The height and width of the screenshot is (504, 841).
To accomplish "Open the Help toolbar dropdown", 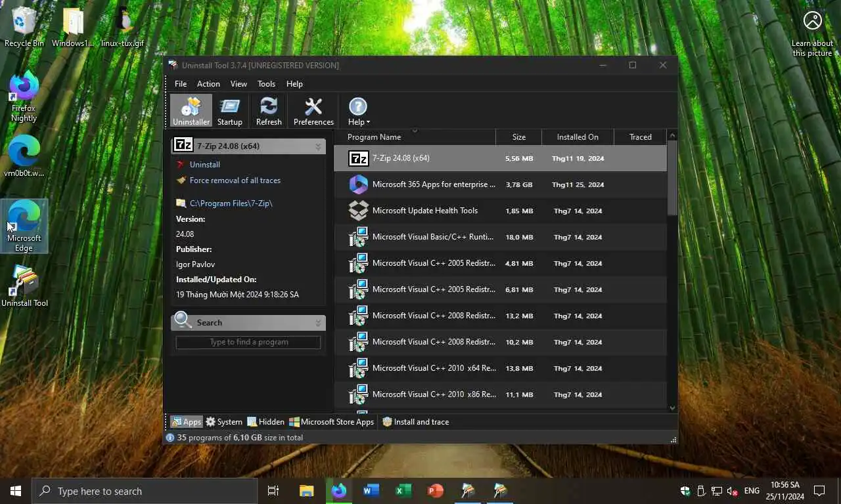I will click(x=358, y=111).
